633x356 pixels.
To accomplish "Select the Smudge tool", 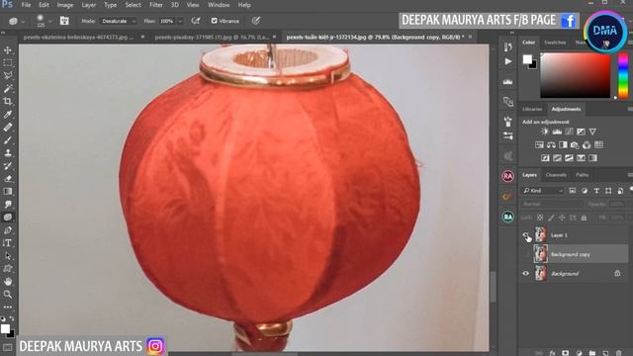I will click(x=8, y=205).
